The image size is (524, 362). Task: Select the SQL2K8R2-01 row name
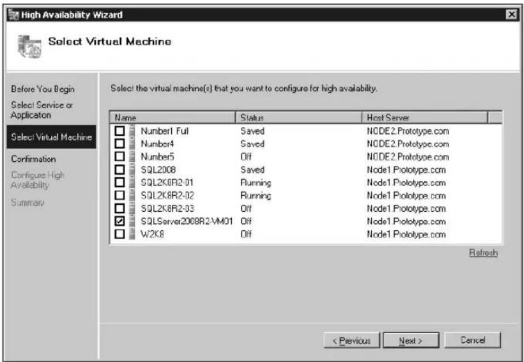[x=167, y=182]
